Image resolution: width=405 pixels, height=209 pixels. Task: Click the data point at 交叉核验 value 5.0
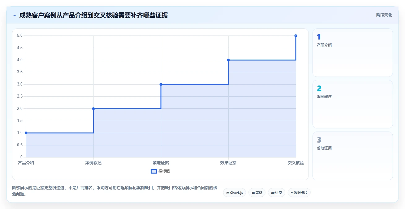[296, 36]
